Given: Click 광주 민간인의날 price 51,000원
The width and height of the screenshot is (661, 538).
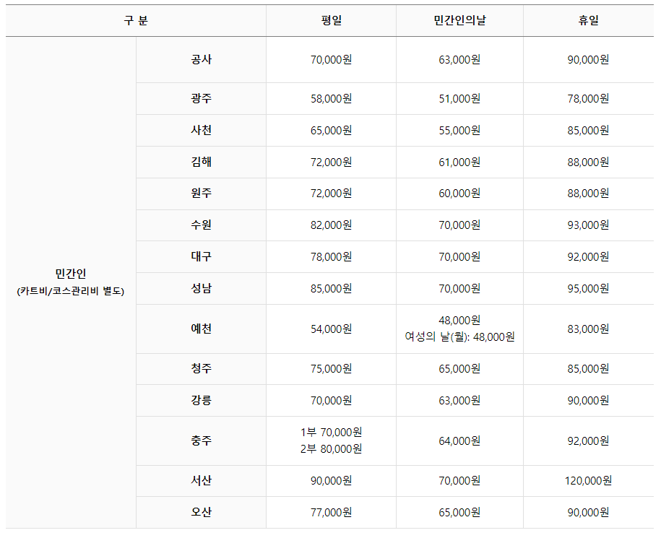Looking at the screenshot, I should 459,99.
